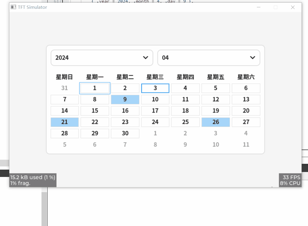
Task: Open the 2024 year dropdown
Action: pyautogui.click(x=101, y=58)
